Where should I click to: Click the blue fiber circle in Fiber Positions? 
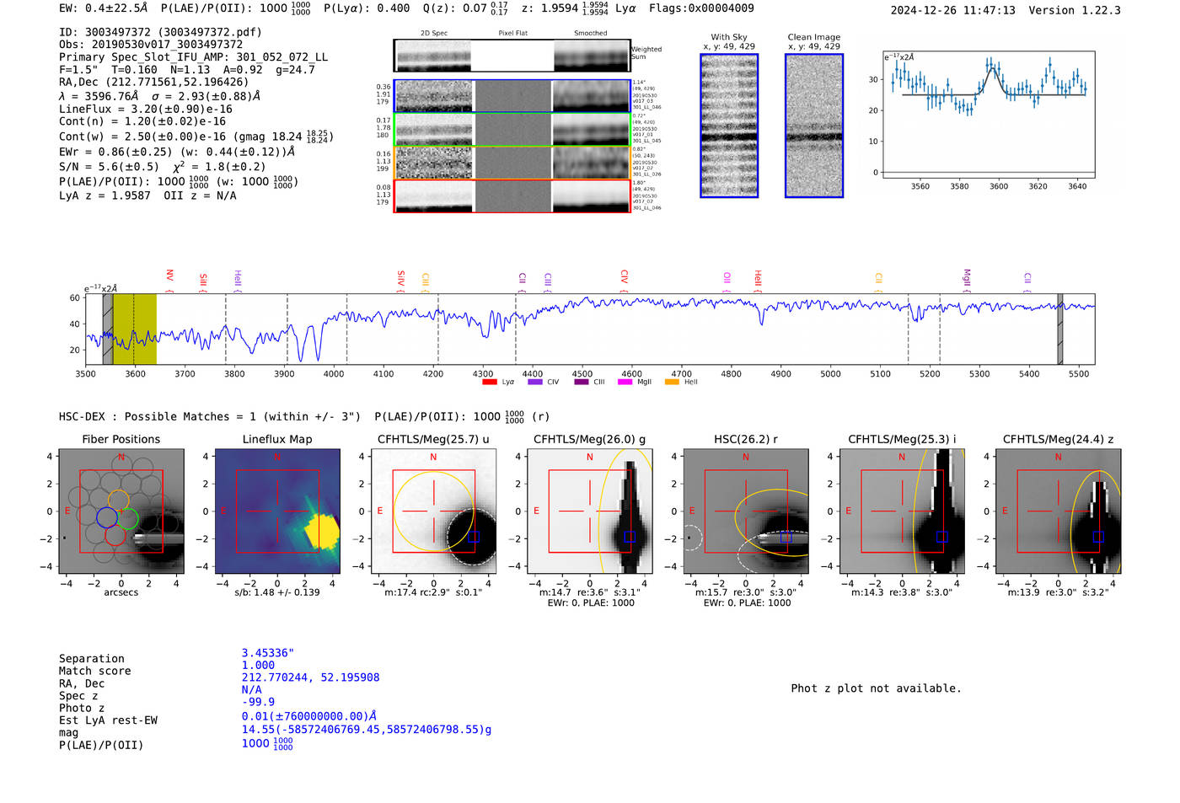coord(107,517)
